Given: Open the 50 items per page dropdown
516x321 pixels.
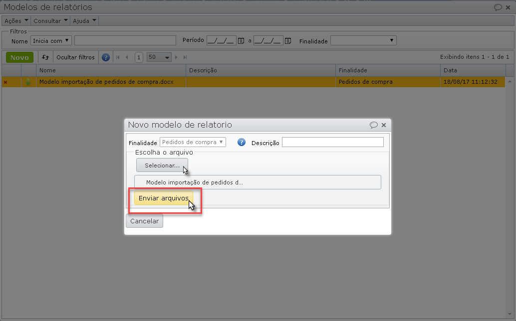Looking at the screenshot, I should pos(159,57).
